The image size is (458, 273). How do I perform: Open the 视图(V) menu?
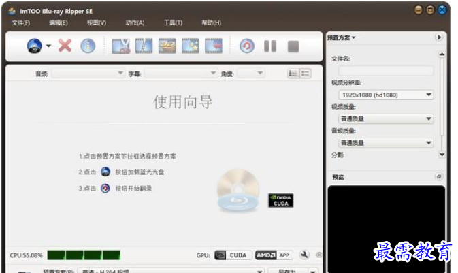(x=97, y=22)
